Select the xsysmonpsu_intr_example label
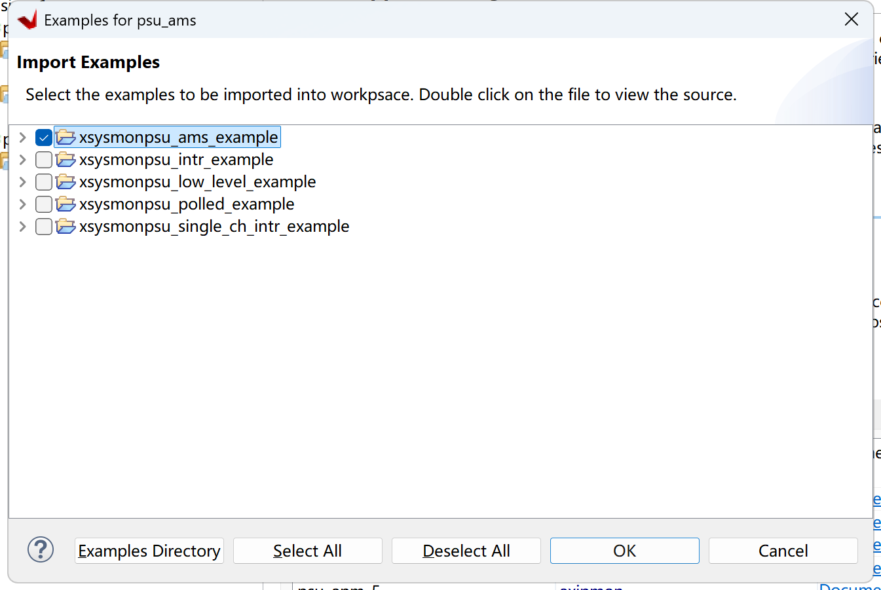 tap(176, 160)
